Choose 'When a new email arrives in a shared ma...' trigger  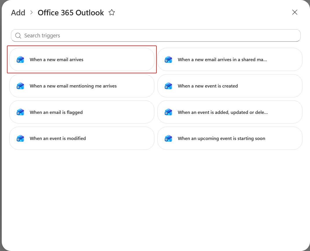tap(230, 59)
